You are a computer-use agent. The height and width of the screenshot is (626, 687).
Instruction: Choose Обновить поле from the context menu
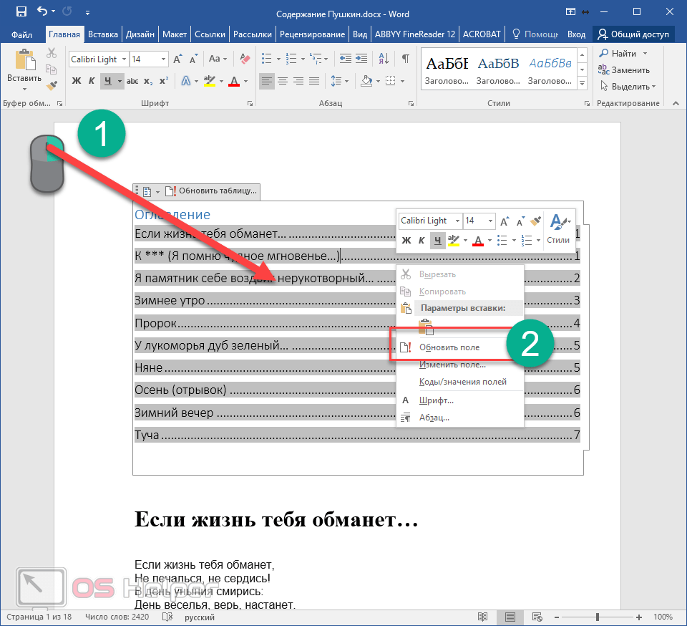tap(449, 347)
